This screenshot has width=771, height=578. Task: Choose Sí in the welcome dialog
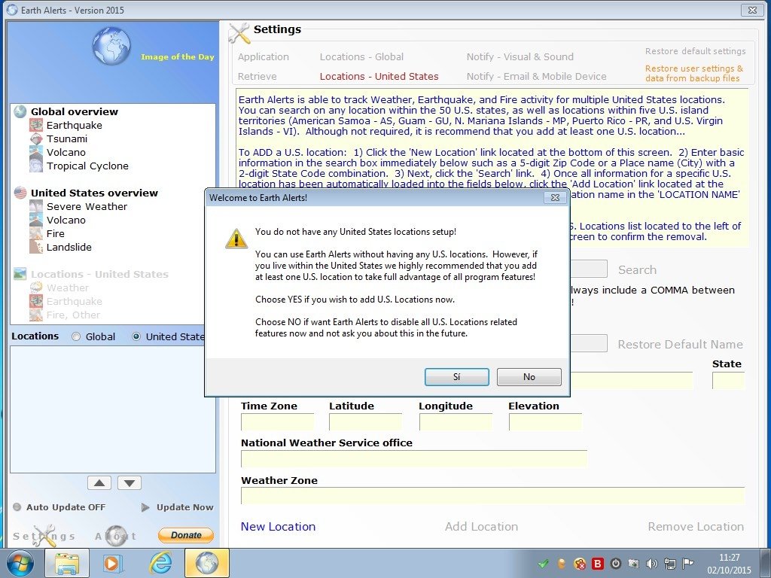(457, 377)
